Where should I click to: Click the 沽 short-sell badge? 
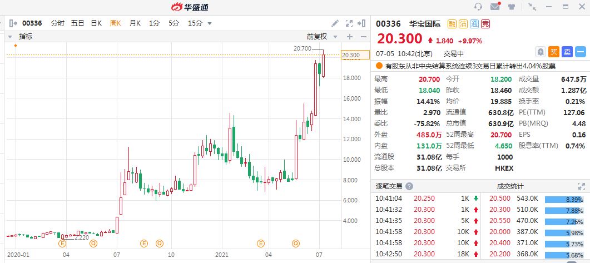click(463, 24)
